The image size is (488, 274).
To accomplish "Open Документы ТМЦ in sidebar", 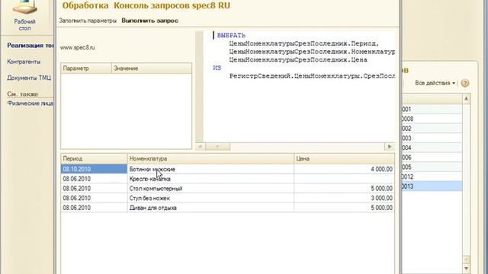I will [29, 78].
